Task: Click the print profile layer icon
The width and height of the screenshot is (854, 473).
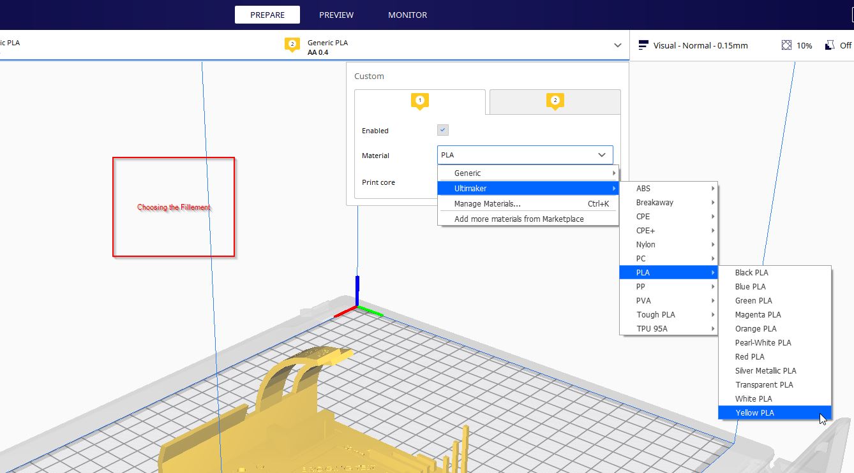Action: click(643, 45)
